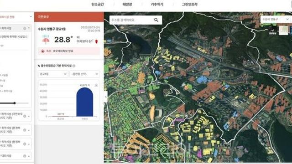Select the orange 극한호우 panel header
This screenshot has width=292, height=164.
[x=69, y=17]
